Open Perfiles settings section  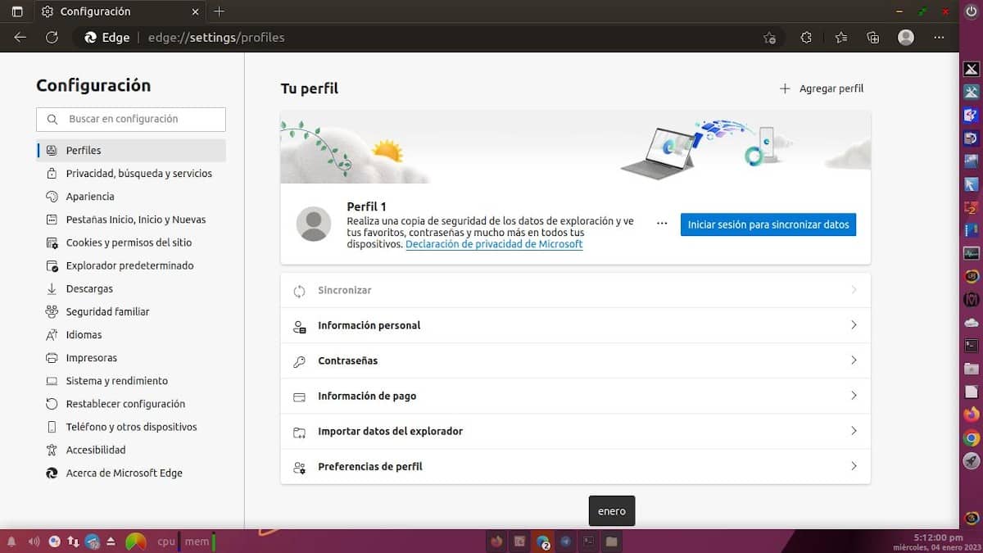coord(131,151)
